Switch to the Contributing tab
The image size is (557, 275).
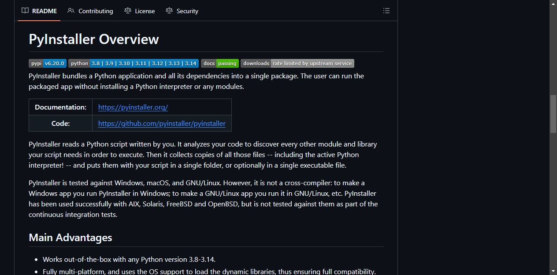click(90, 11)
